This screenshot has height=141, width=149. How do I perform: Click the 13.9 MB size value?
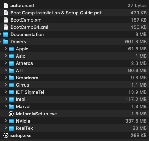[137, 92]
